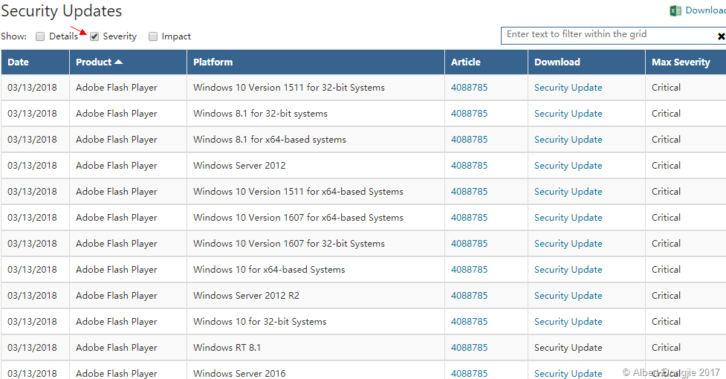
Task: Open Security Update for Windows RT 8.1
Action: click(x=568, y=348)
